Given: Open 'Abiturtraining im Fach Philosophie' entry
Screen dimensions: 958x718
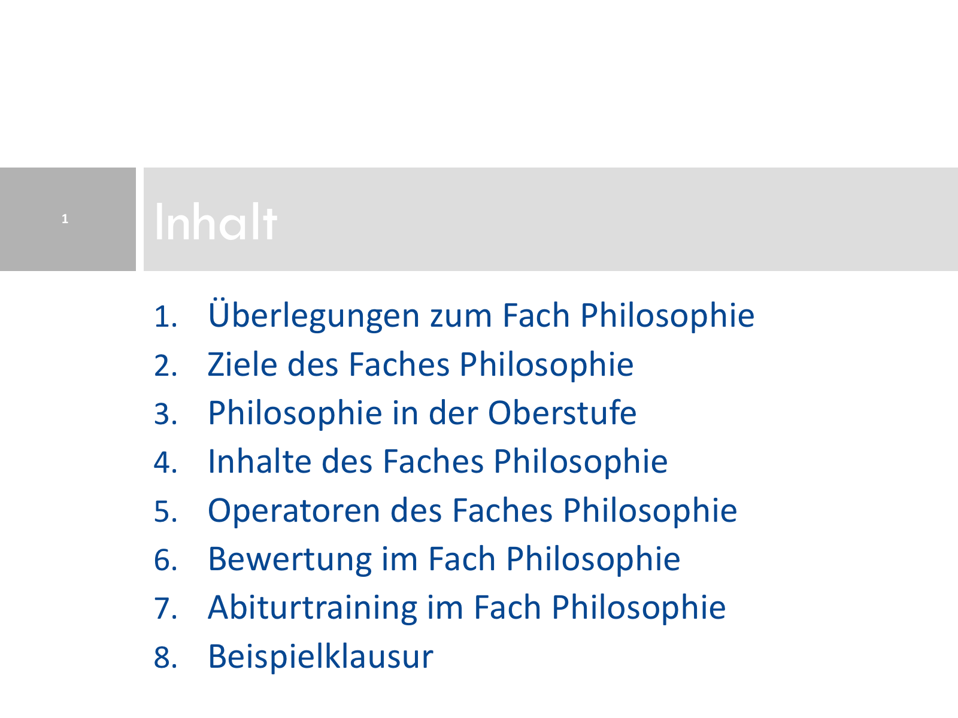Looking at the screenshot, I should click(x=466, y=607).
